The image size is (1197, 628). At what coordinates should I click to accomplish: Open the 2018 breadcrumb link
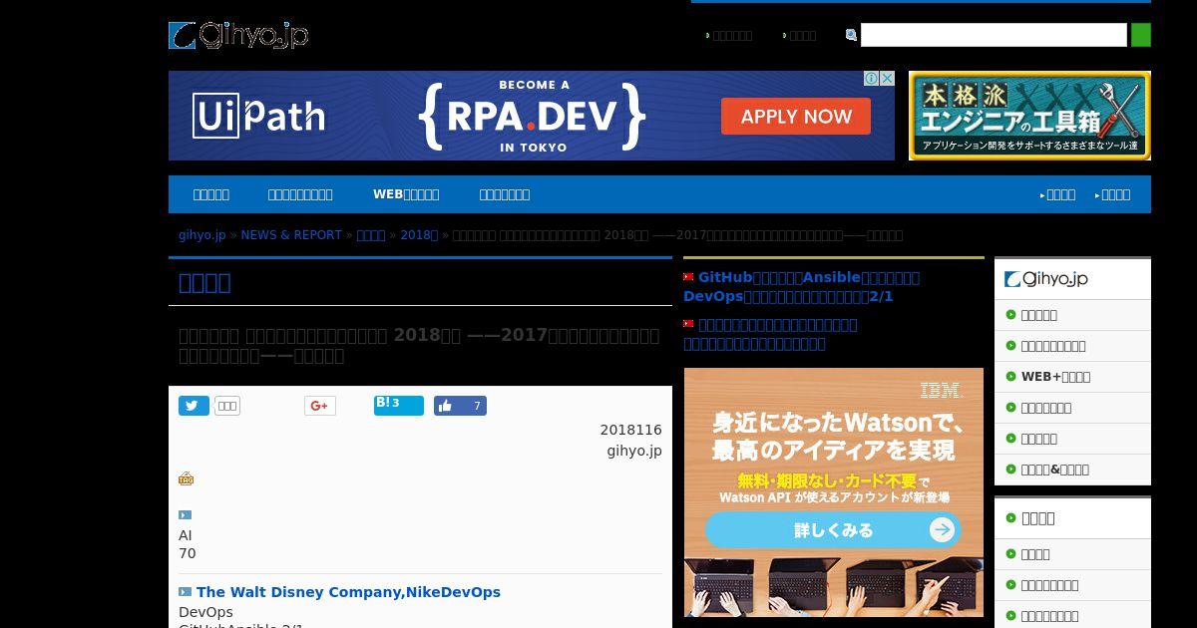pyautogui.click(x=419, y=235)
